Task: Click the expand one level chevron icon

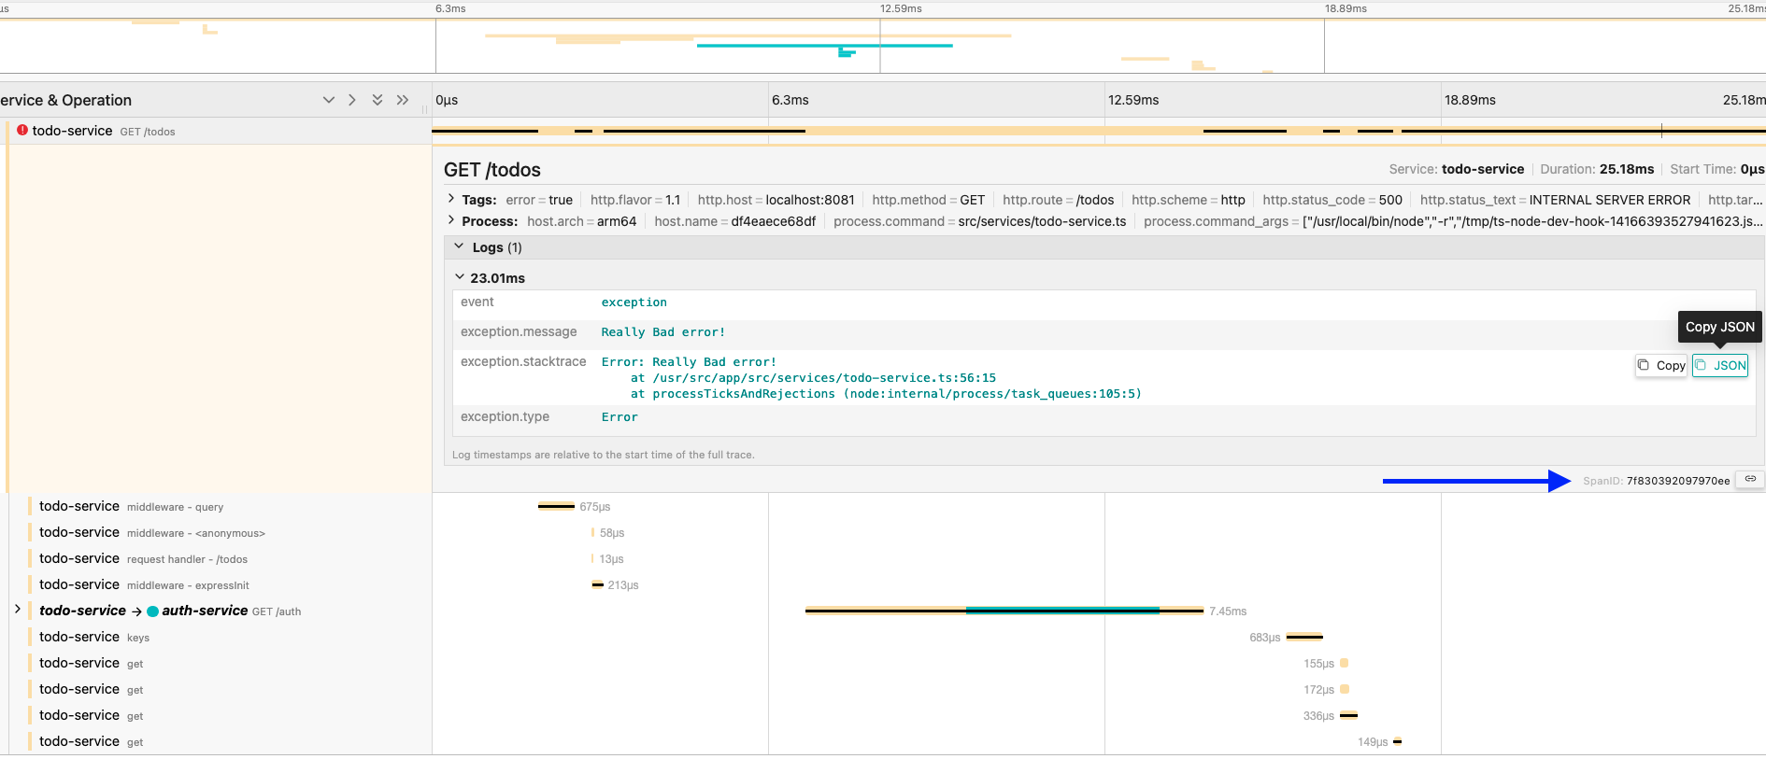Action: (328, 100)
